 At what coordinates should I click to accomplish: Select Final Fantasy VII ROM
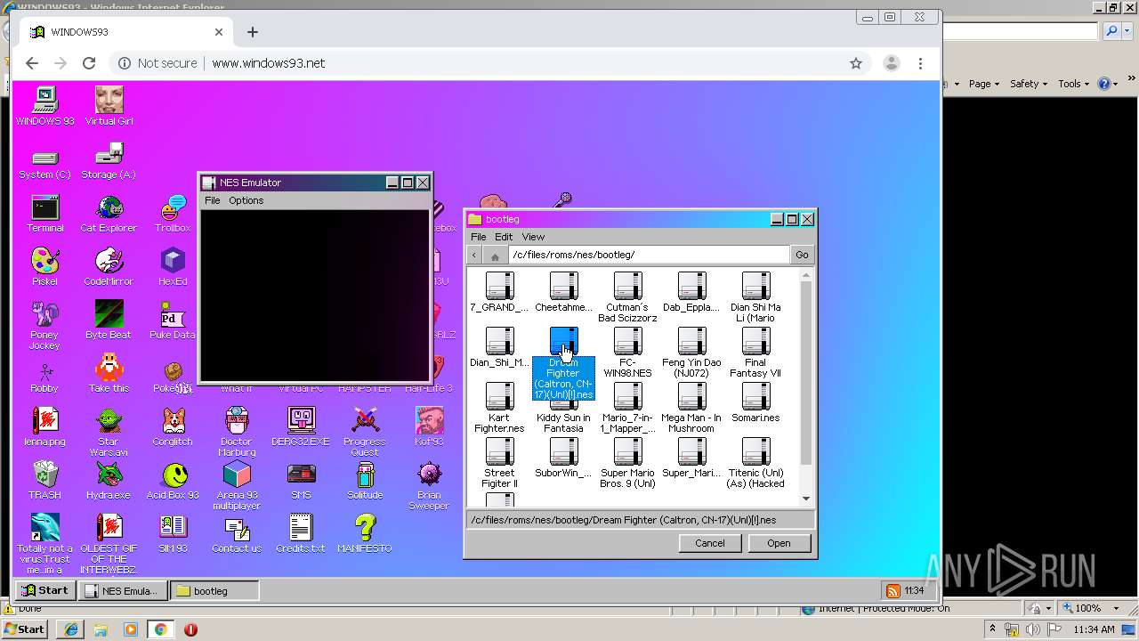click(x=755, y=353)
